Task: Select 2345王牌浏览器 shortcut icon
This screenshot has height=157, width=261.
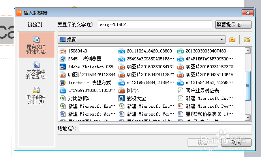Action: [x=63, y=59]
